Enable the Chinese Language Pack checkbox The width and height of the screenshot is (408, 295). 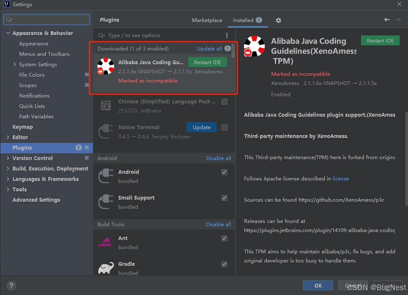[x=224, y=102]
